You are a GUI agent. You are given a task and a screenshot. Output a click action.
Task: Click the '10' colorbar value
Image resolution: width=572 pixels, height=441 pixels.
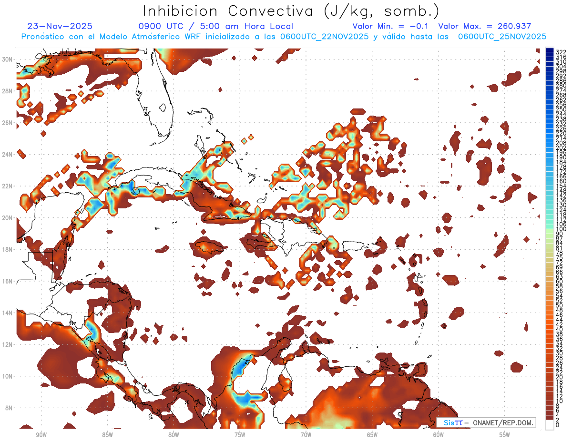coord(560,401)
